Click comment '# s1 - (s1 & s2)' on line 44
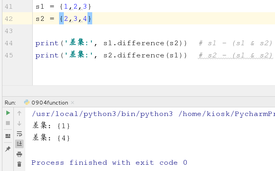 tap(236, 43)
